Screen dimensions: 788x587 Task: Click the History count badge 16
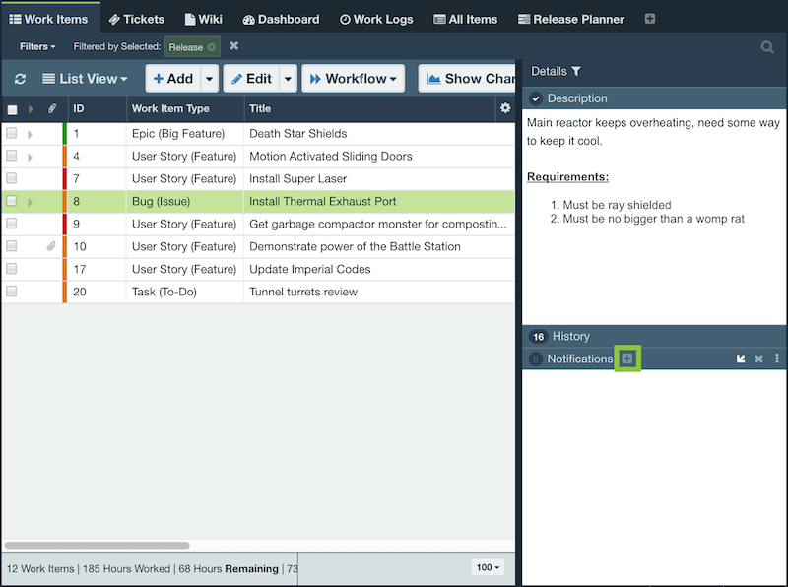tap(538, 337)
